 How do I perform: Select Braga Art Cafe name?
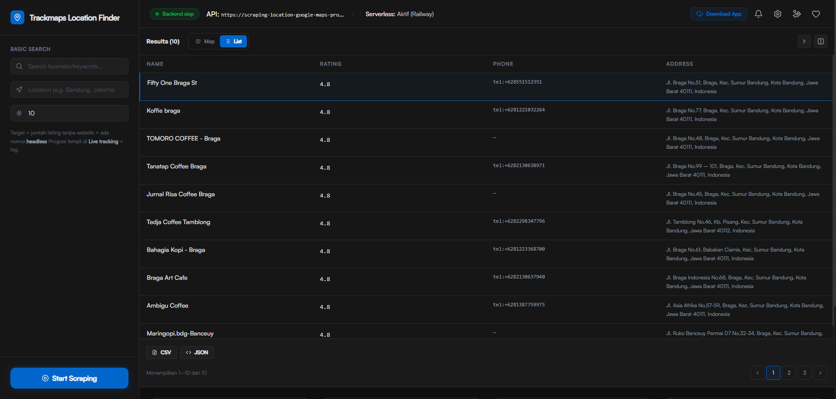pyautogui.click(x=167, y=278)
